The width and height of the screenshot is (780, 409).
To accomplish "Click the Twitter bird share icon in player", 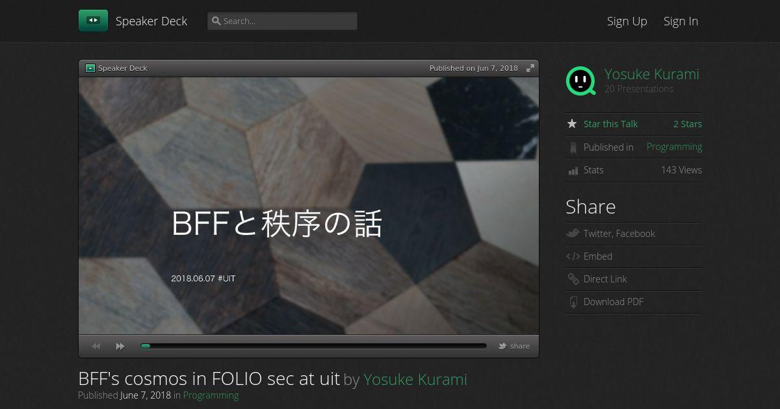I will [x=502, y=346].
